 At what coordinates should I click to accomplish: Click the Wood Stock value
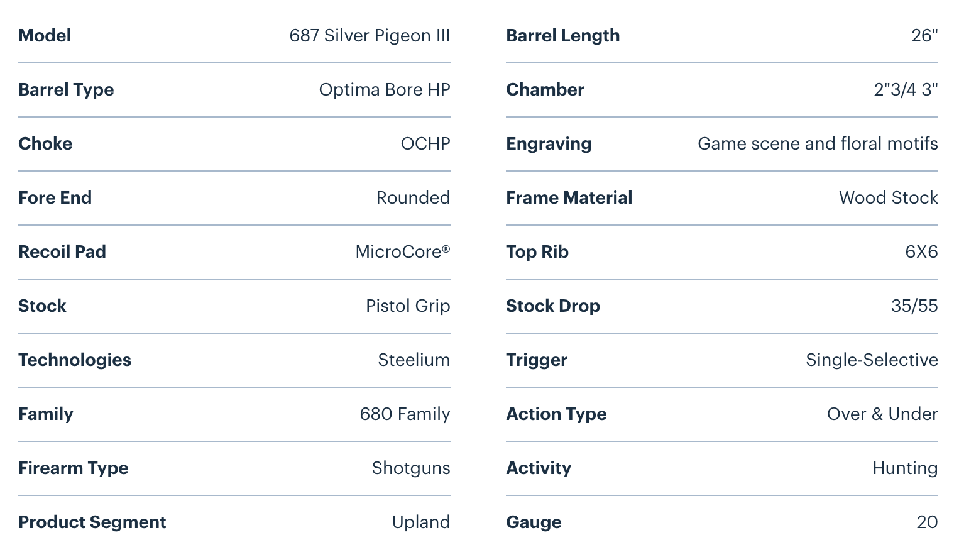point(888,198)
